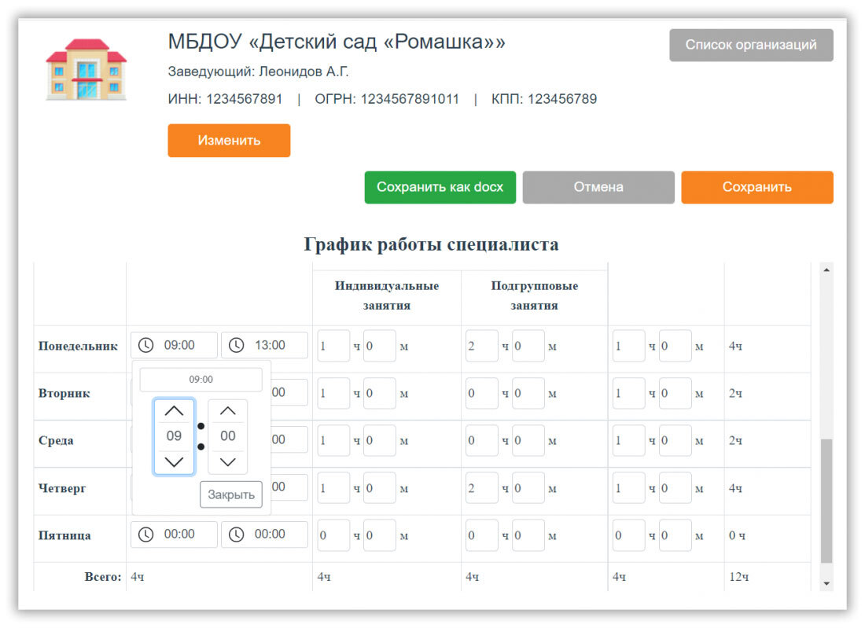Click clock icon in Monday start time
The image size is (865, 628).
coord(146,346)
